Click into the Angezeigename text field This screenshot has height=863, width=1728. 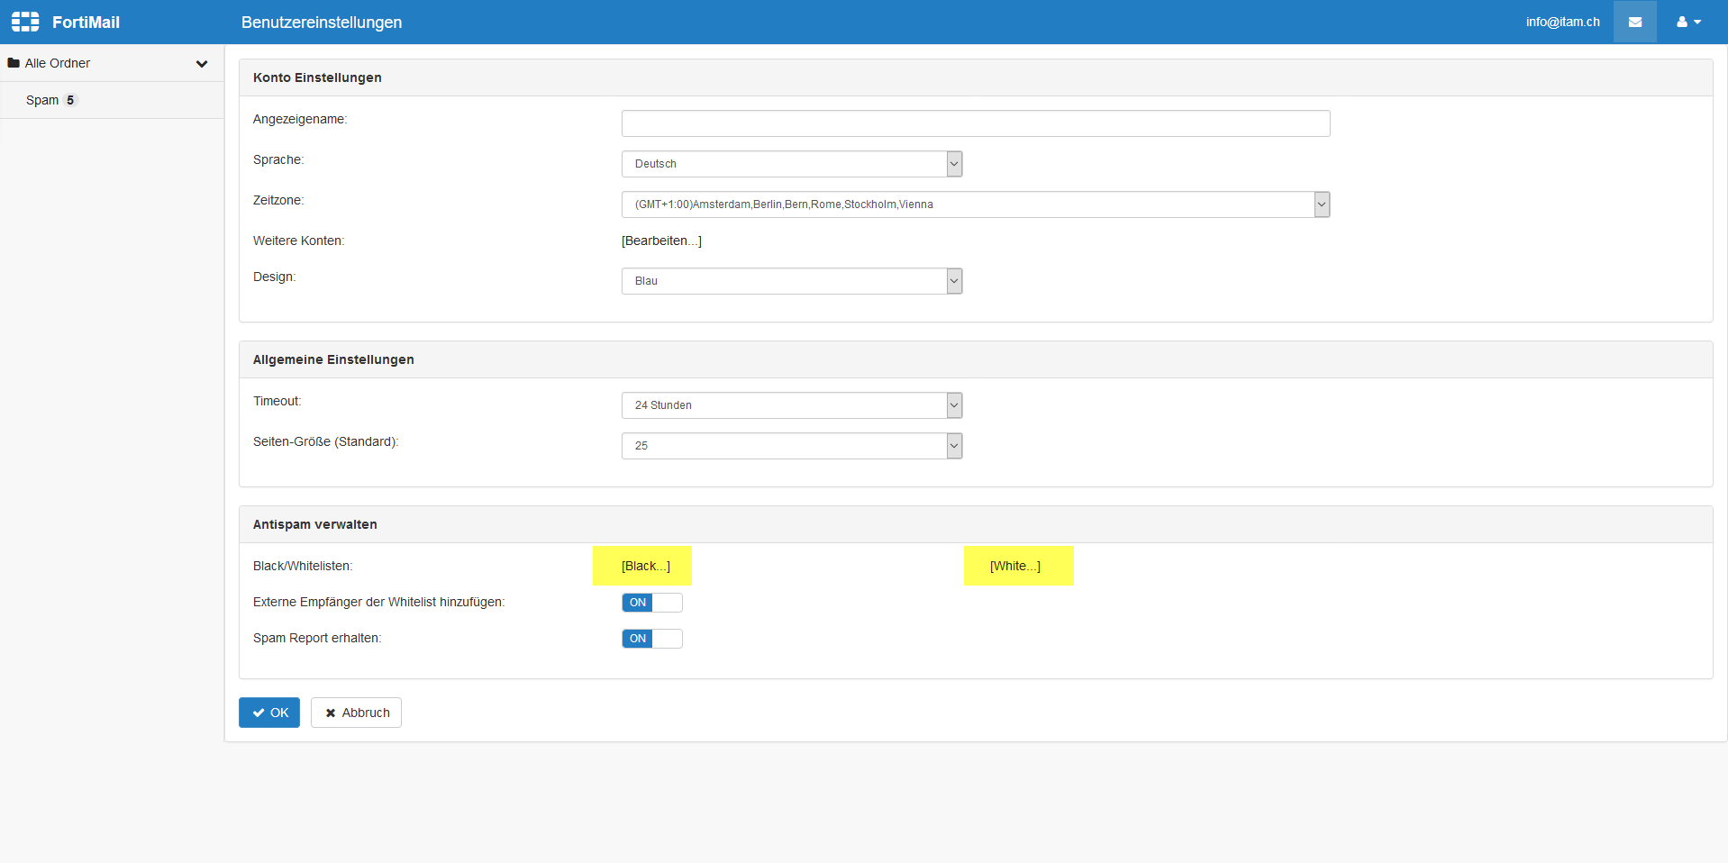coord(975,123)
